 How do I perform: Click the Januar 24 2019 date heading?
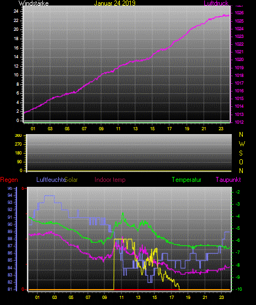pos(115,3)
